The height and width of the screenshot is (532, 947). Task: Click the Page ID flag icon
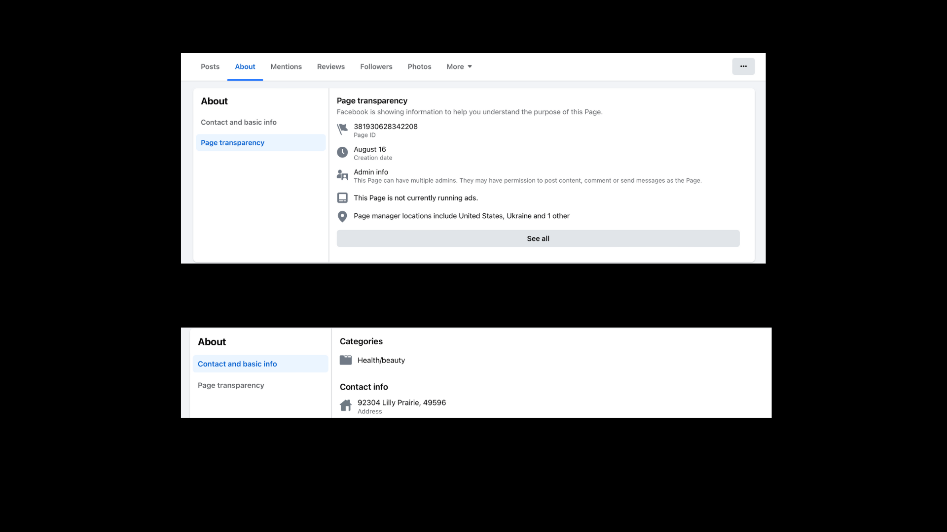(342, 130)
